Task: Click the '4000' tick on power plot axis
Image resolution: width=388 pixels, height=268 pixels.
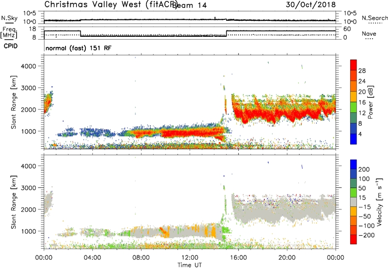Action: [x=28, y=66]
